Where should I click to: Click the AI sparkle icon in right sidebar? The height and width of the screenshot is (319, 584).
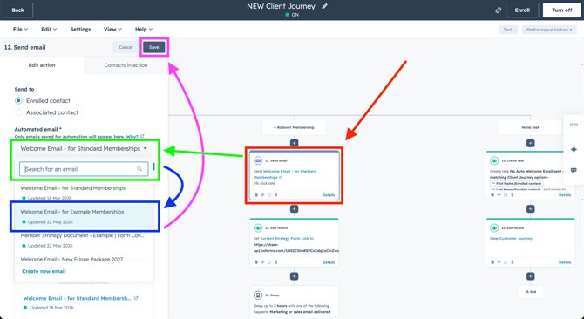(x=574, y=149)
